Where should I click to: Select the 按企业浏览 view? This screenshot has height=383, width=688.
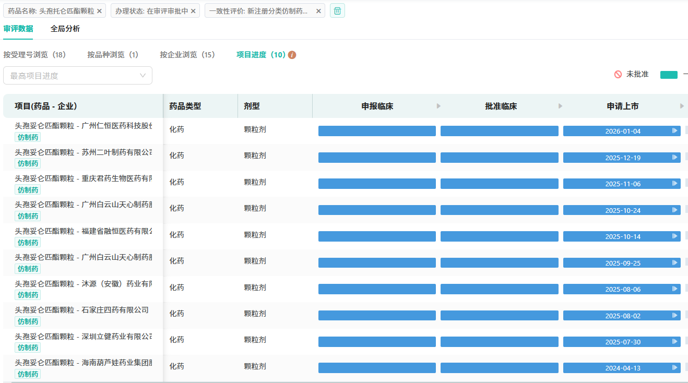click(187, 55)
